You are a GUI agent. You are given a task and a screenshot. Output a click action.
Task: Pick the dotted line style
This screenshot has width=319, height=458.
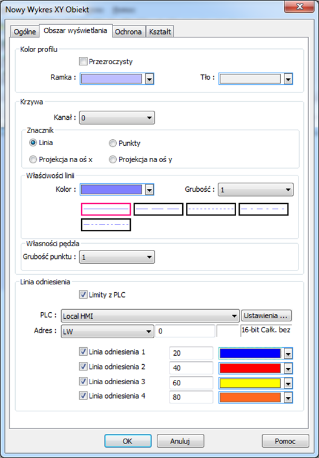(x=211, y=209)
